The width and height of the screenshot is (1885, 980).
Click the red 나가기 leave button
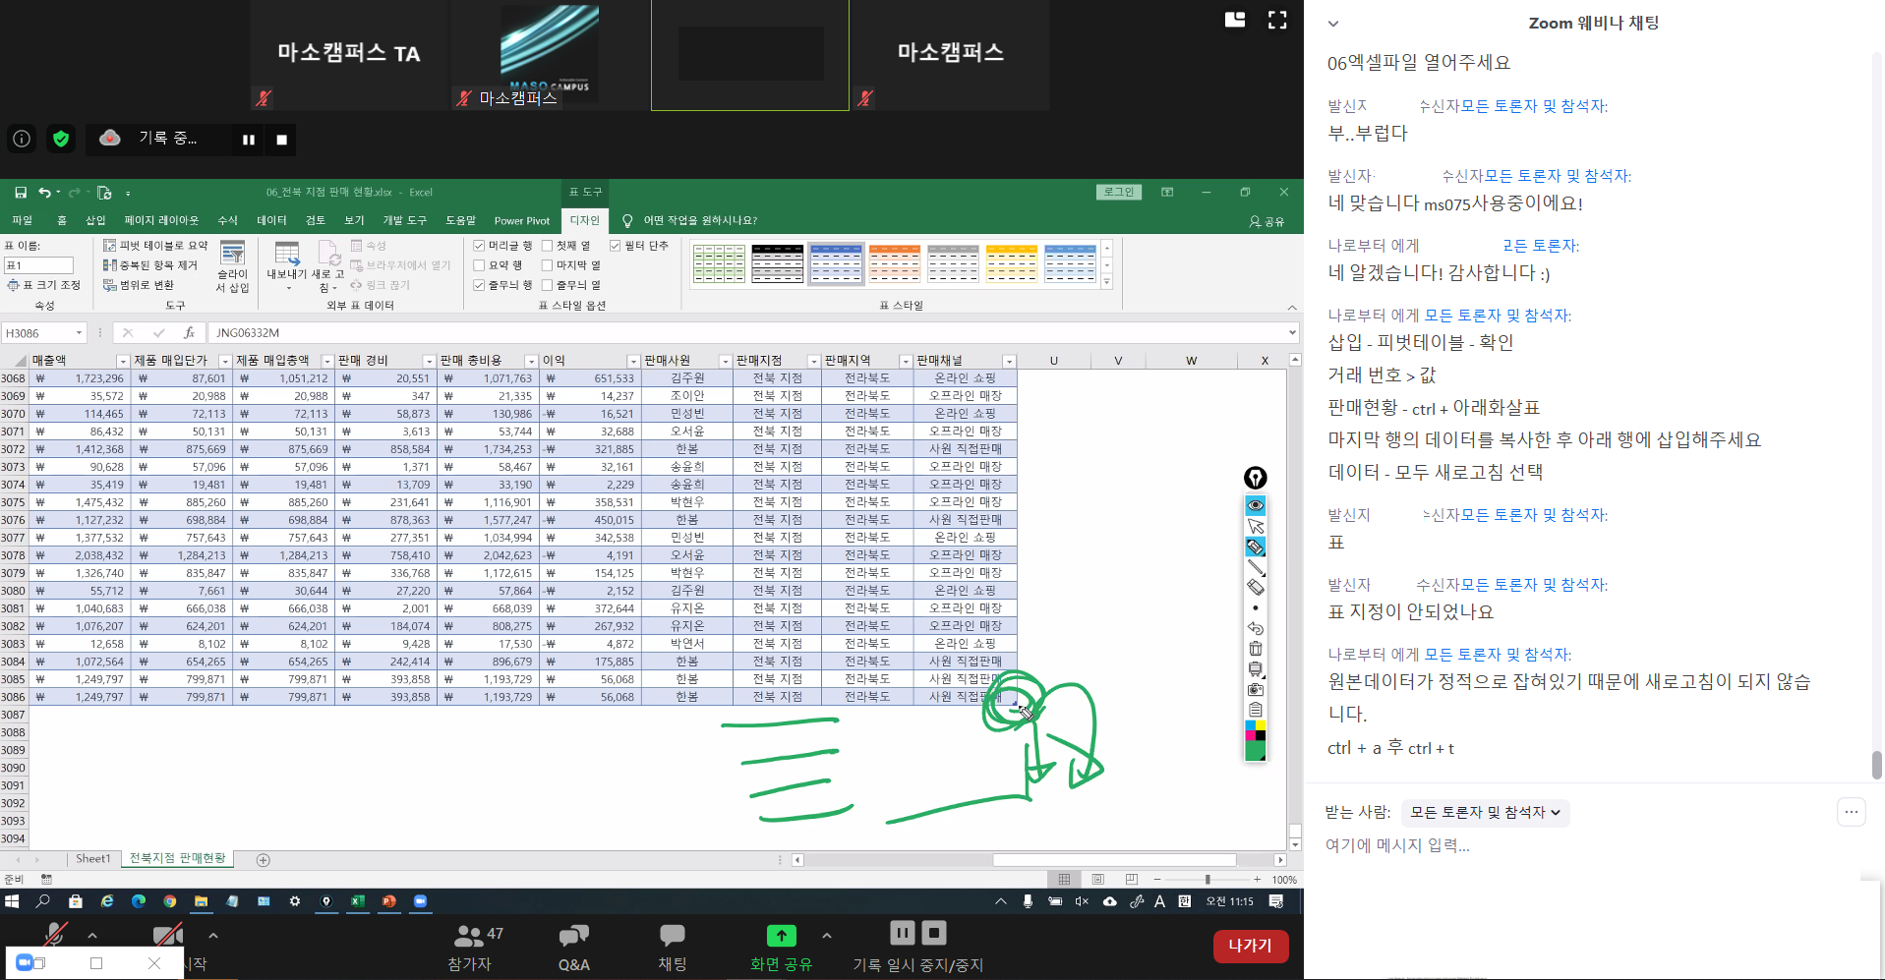pos(1250,946)
